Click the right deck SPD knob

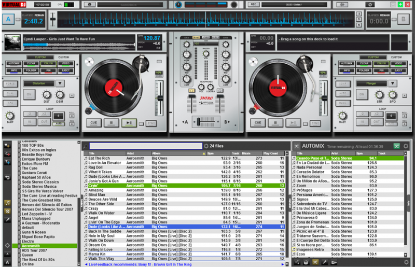(393, 94)
